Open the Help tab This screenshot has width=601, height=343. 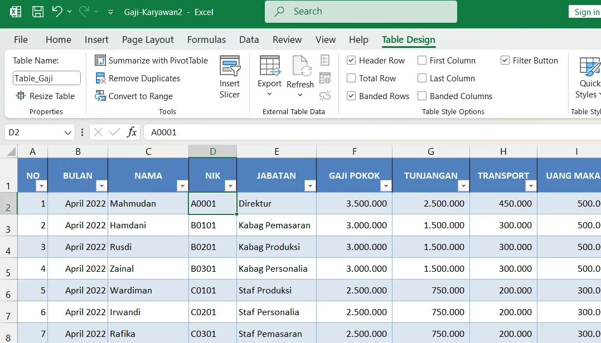point(358,40)
